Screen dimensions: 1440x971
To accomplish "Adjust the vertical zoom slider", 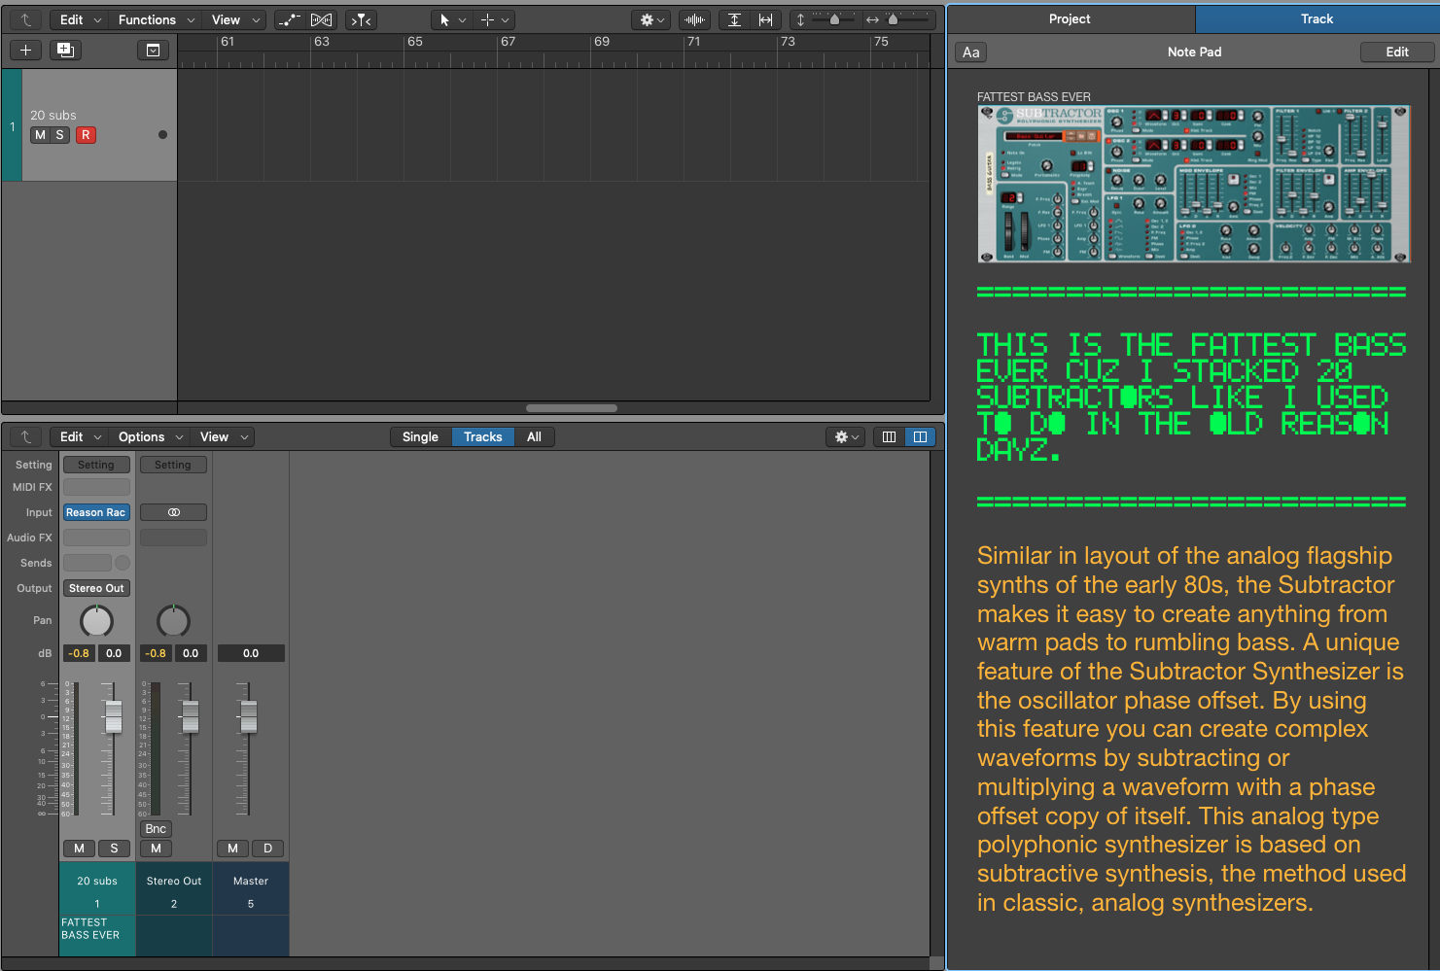I will [833, 19].
